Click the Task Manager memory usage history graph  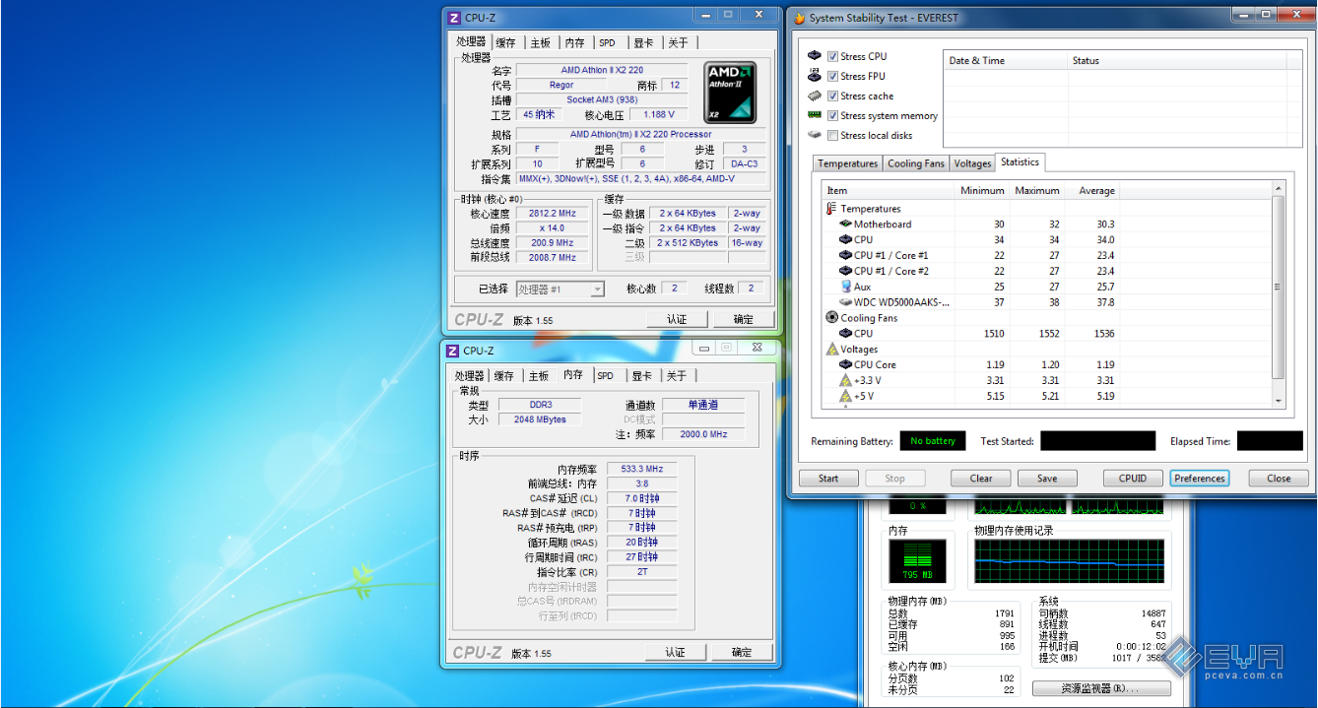point(1071,561)
